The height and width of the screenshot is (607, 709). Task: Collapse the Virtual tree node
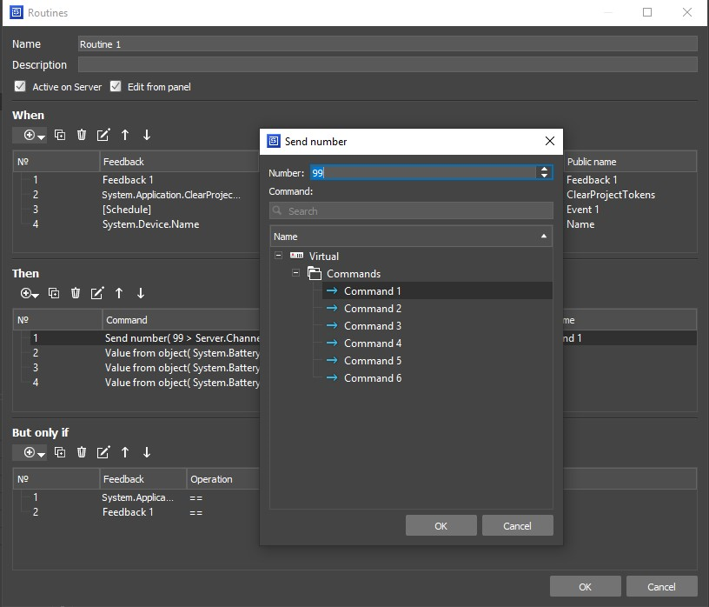278,256
